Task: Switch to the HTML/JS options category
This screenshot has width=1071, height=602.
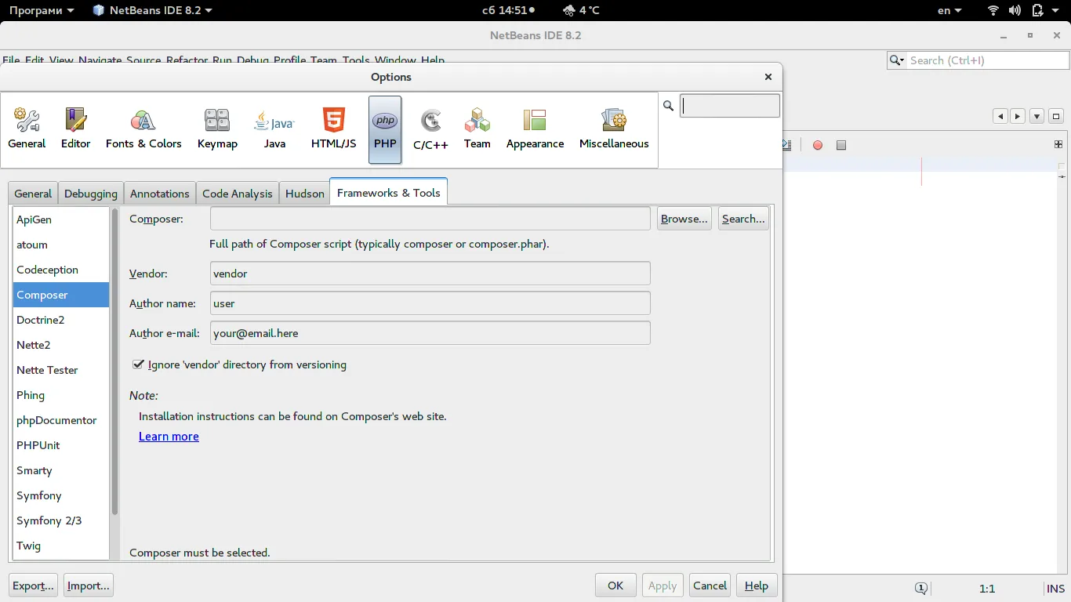Action: pos(334,129)
